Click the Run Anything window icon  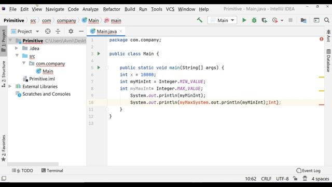pyautogui.click(x=316, y=20)
